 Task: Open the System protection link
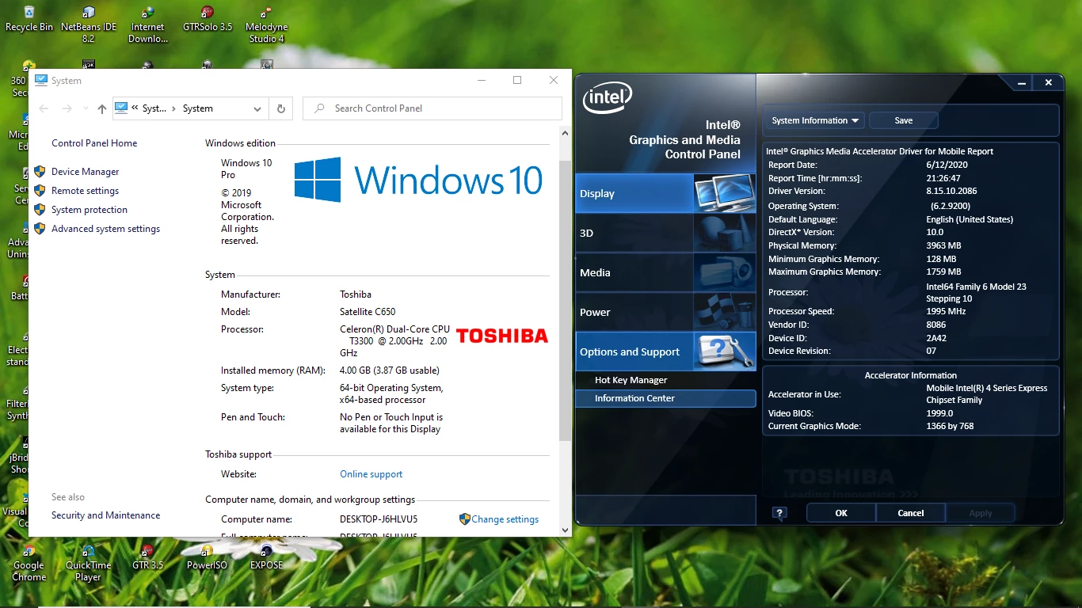[90, 210]
